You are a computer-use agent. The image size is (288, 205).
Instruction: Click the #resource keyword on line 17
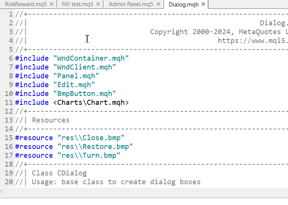pos(34,155)
